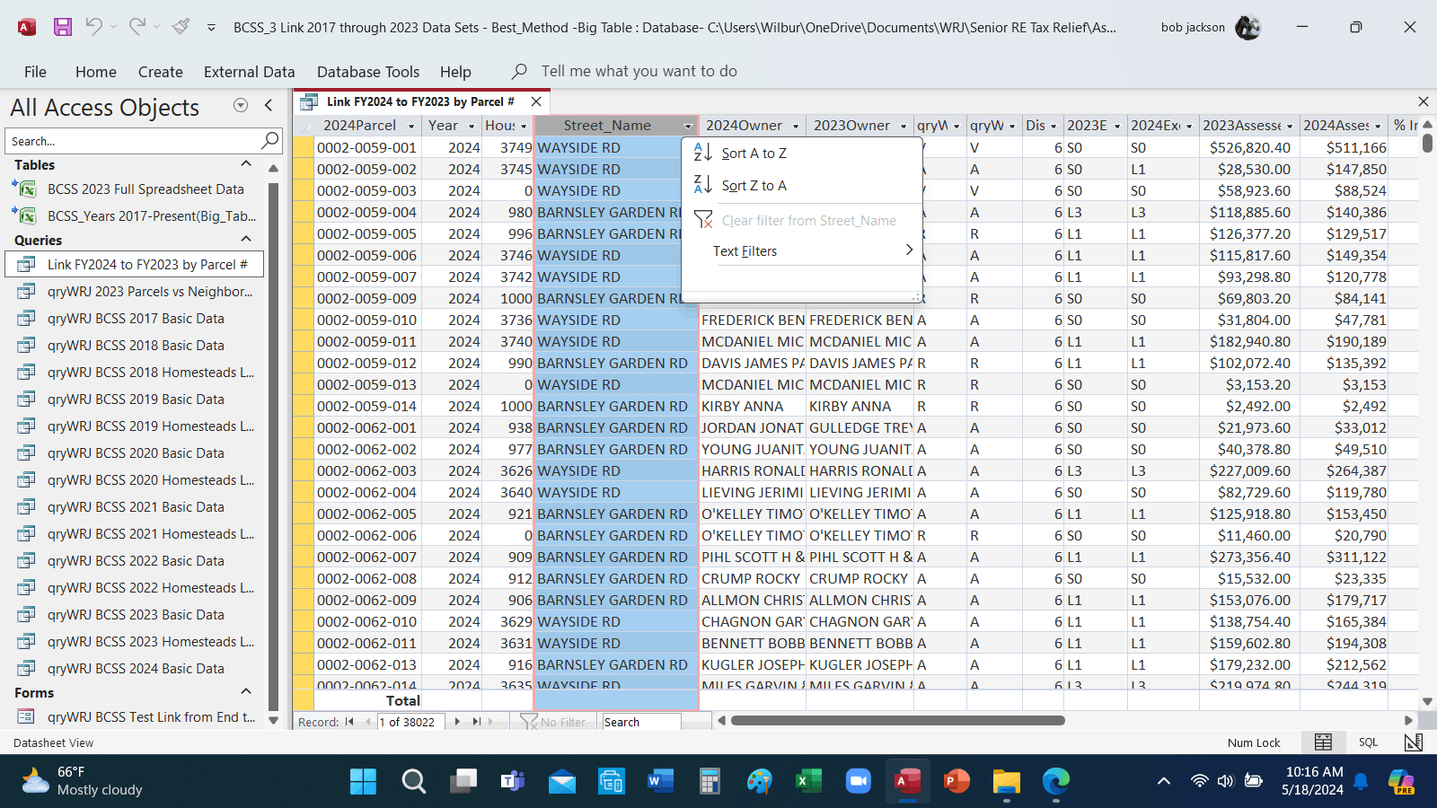Open Street_Name column filter dropdown

tap(689, 126)
